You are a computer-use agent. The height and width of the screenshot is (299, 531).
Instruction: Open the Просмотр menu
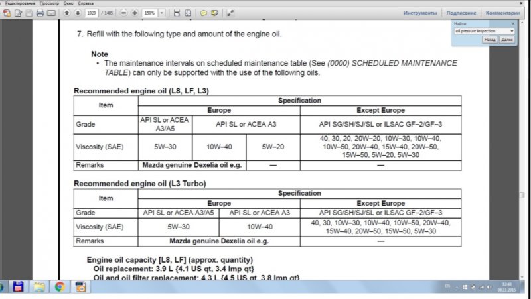[49, 3]
